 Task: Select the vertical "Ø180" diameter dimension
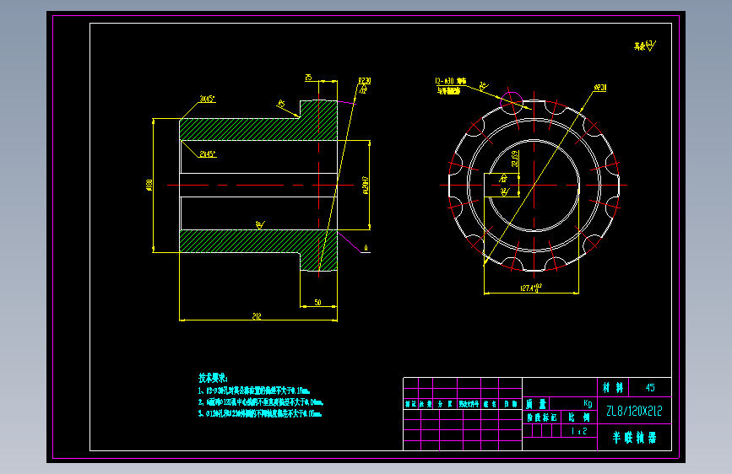point(149,185)
